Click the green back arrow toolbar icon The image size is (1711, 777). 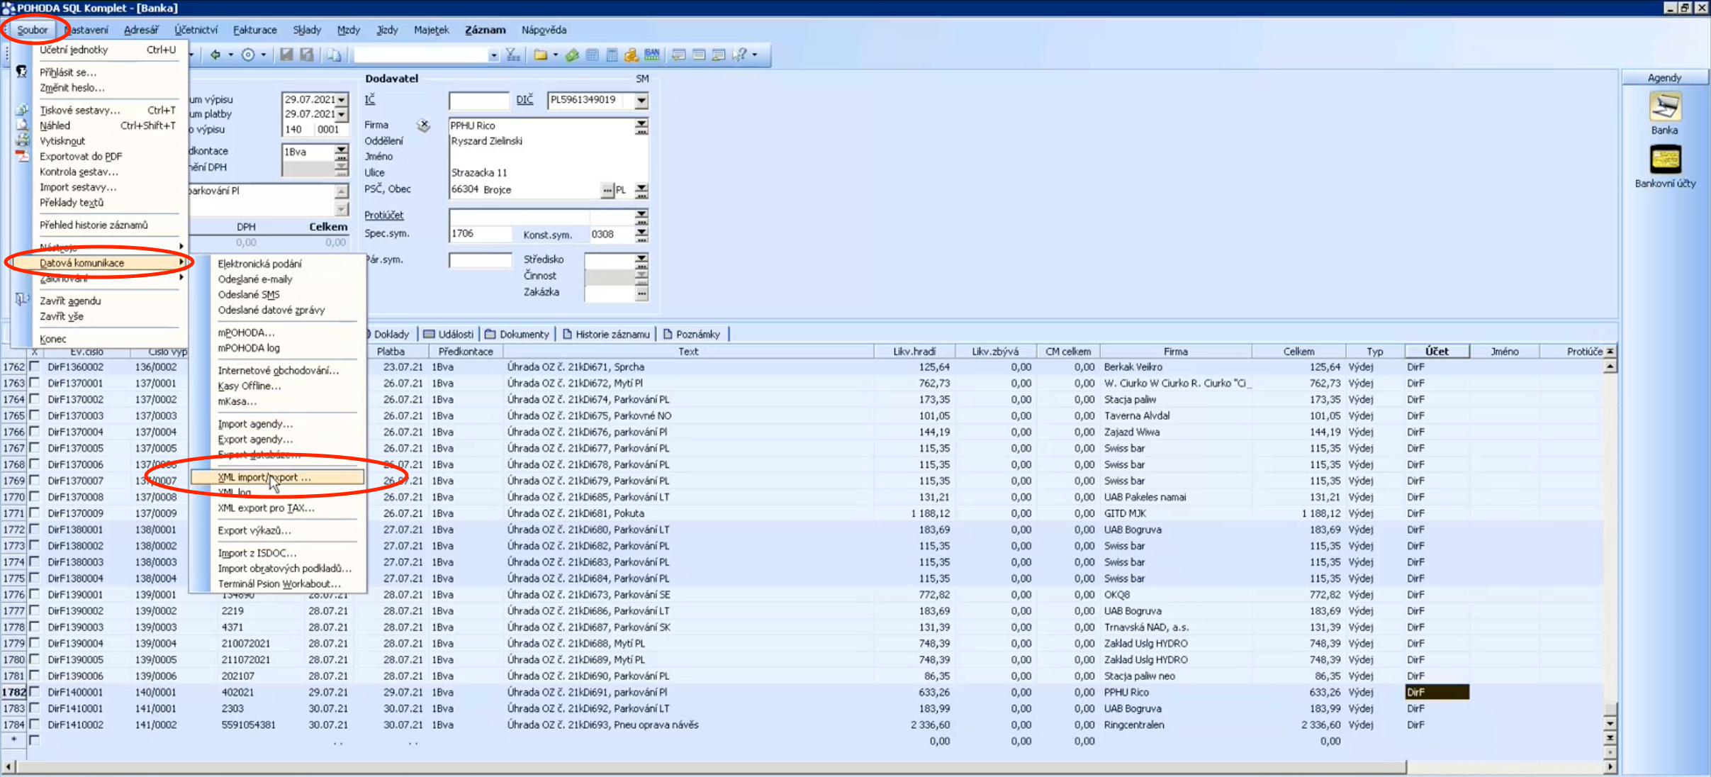click(215, 55)
